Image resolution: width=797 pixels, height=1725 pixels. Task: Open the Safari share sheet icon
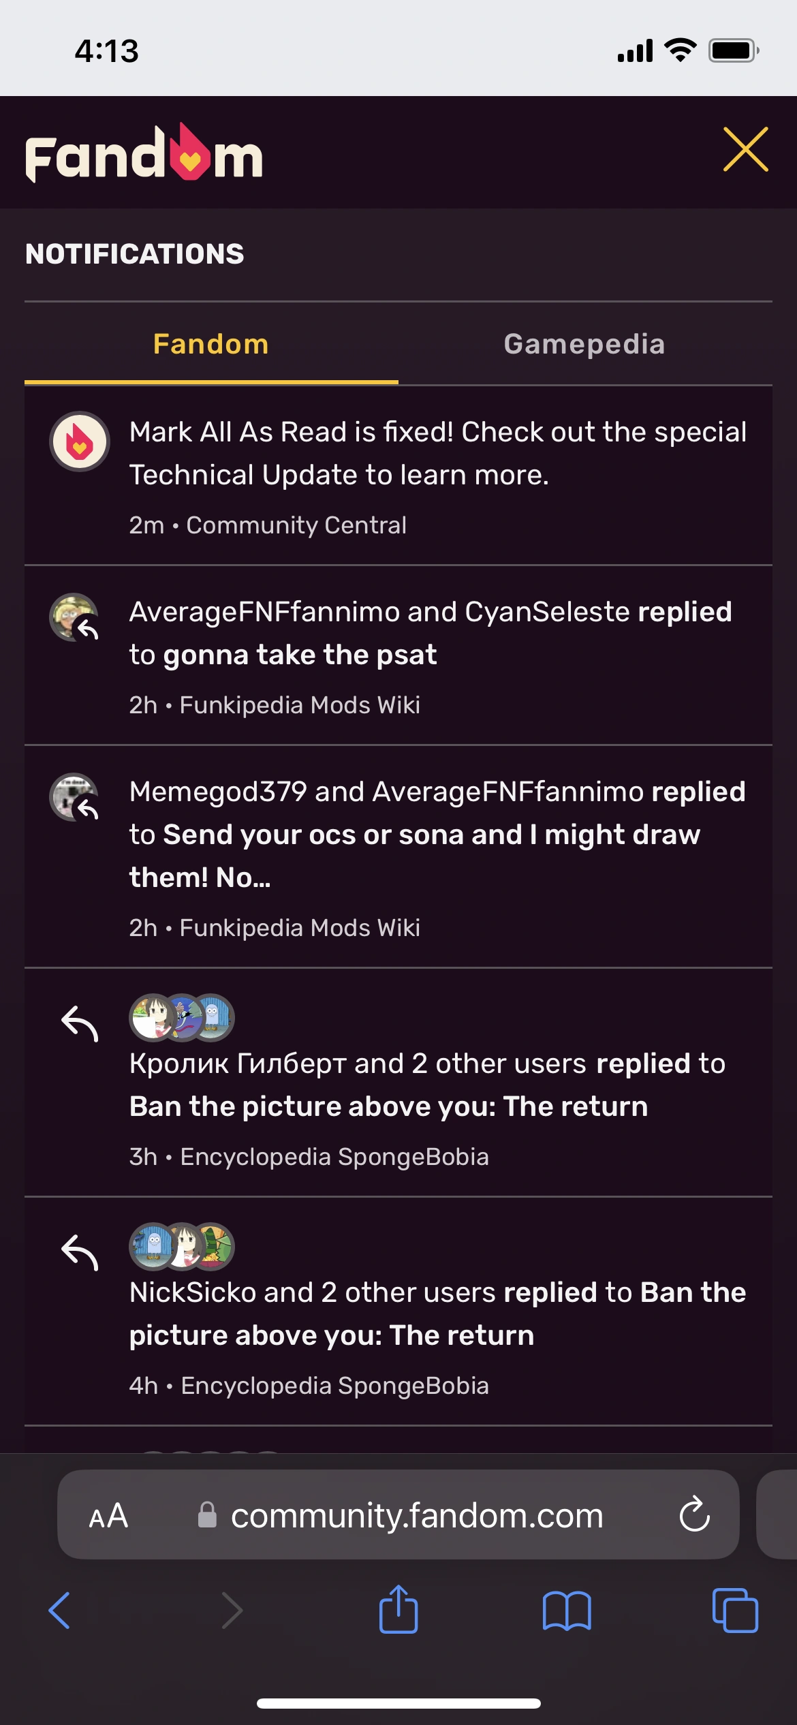pos(398,1609)
